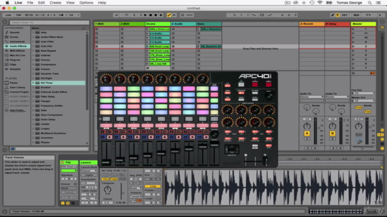Screen dimensions: 387x217
Task: Toggle the Fade clip button
Action: (114, 179)
